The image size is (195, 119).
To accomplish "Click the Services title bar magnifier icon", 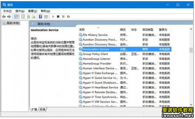I will 5,5.
